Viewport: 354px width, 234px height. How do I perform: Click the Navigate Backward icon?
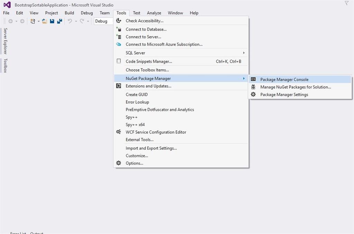(11, 21)
